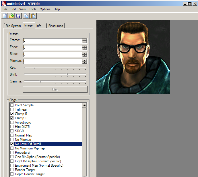Open the Help menu
The height and width of the screenshot is (177, 198).
click(x=57, y=9)
